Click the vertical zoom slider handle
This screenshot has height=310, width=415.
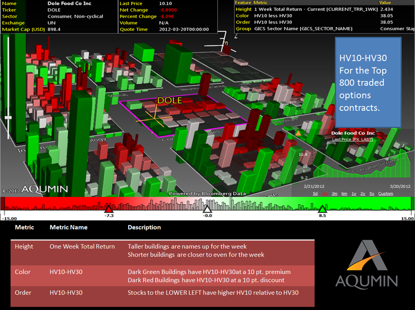8,118
